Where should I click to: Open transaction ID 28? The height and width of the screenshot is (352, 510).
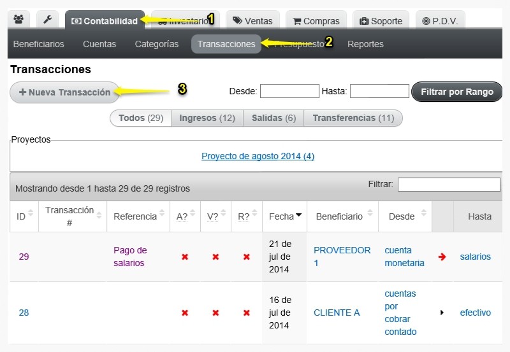click(x=24, y=313)
